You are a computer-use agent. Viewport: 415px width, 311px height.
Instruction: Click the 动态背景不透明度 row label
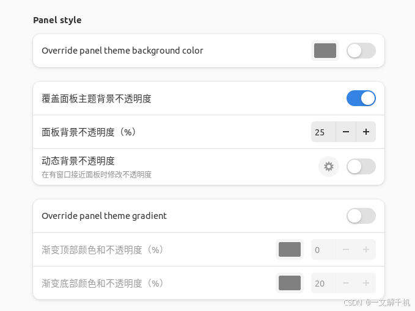click(x=78, y=161)
